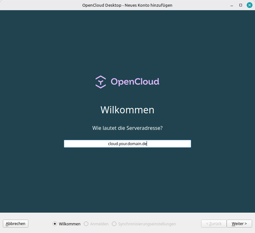This screenshot has height=233, width=255.
Task: Maximize the OpenCloud Desktop window
Action: 241,5
